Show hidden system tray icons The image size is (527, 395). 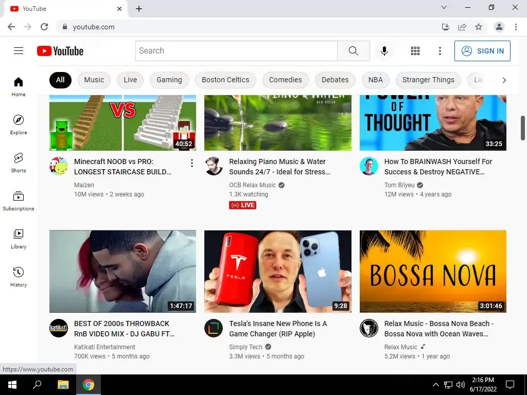pyautogui.click(x=435, y=385)
